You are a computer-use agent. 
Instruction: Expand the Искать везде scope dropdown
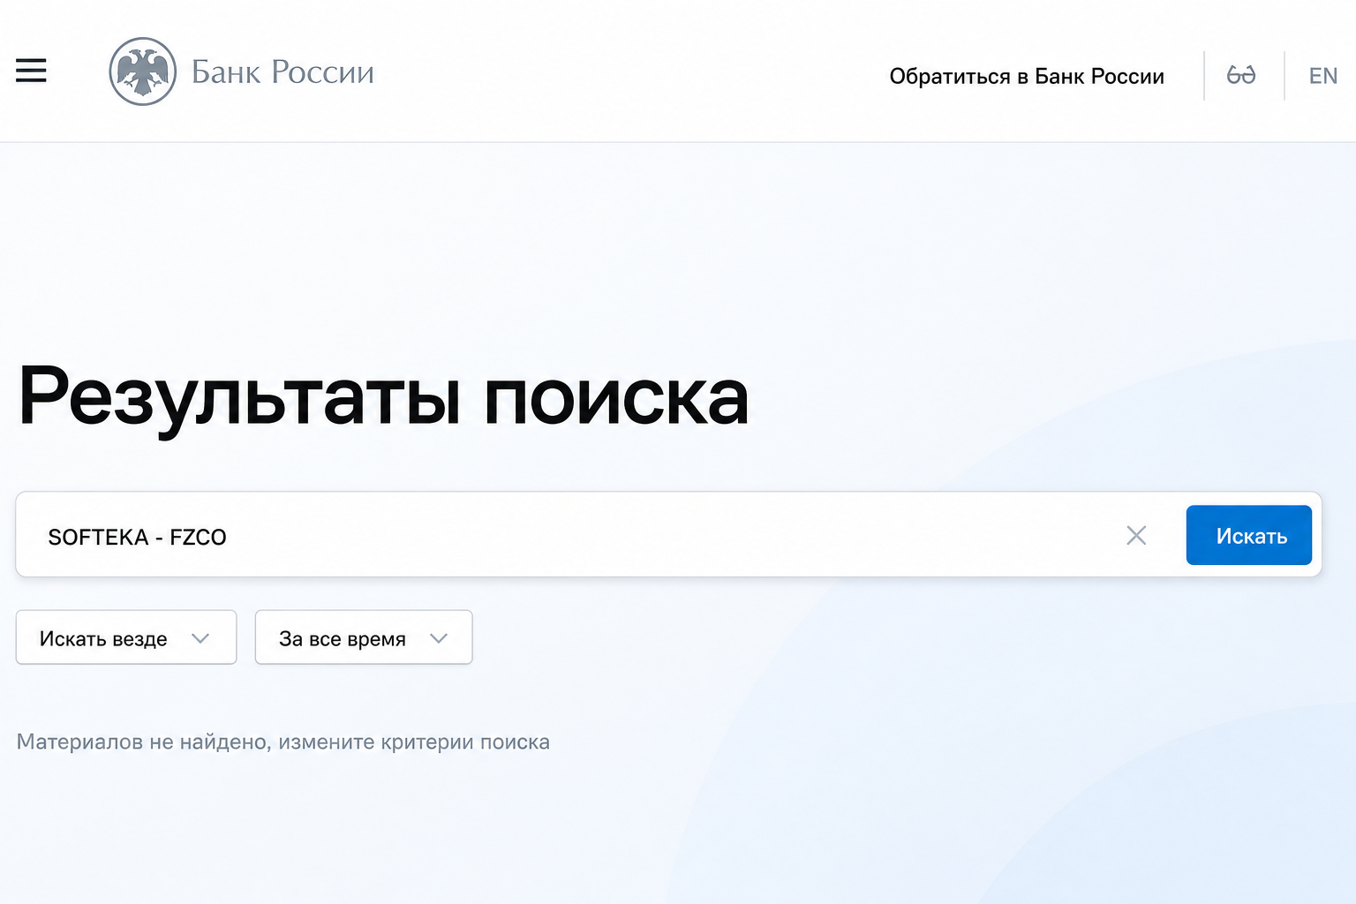point(126,637)
